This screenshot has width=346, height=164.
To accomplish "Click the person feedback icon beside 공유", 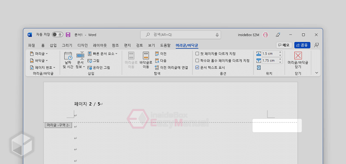I will coord(316,45).
